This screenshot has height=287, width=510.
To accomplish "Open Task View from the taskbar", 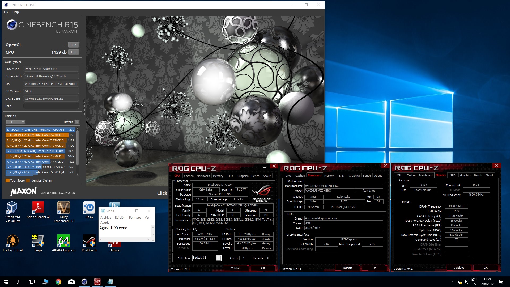I will tap(32, 282).
